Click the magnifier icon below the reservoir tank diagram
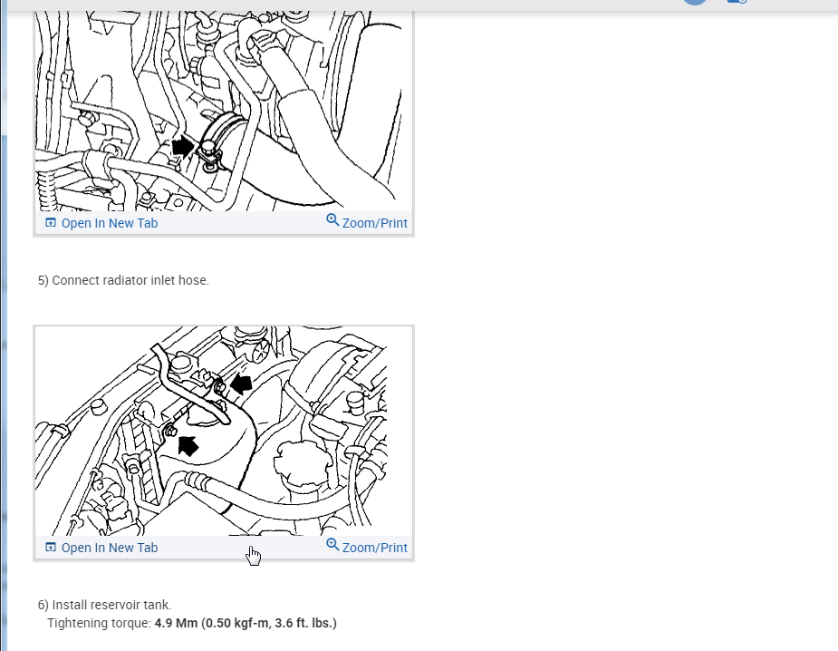 pyautogui.click(x=332, y=545)
